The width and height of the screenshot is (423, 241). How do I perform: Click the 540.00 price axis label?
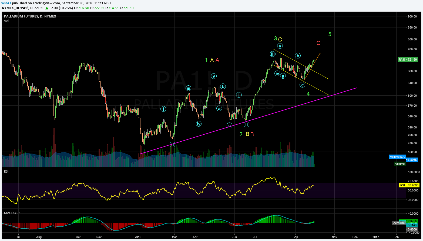(412, 116)
